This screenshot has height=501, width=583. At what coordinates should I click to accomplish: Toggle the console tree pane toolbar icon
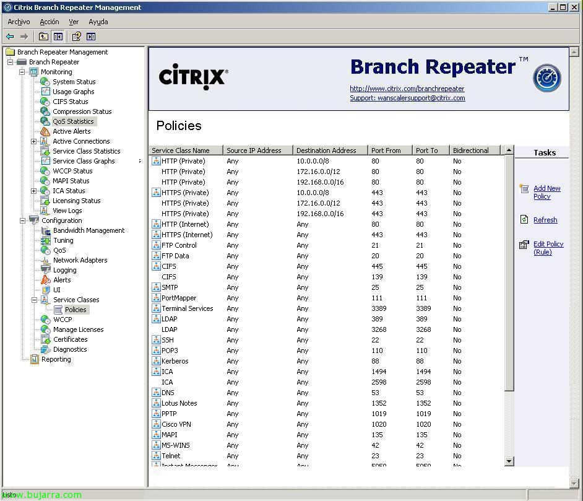[x=58, y=37]
